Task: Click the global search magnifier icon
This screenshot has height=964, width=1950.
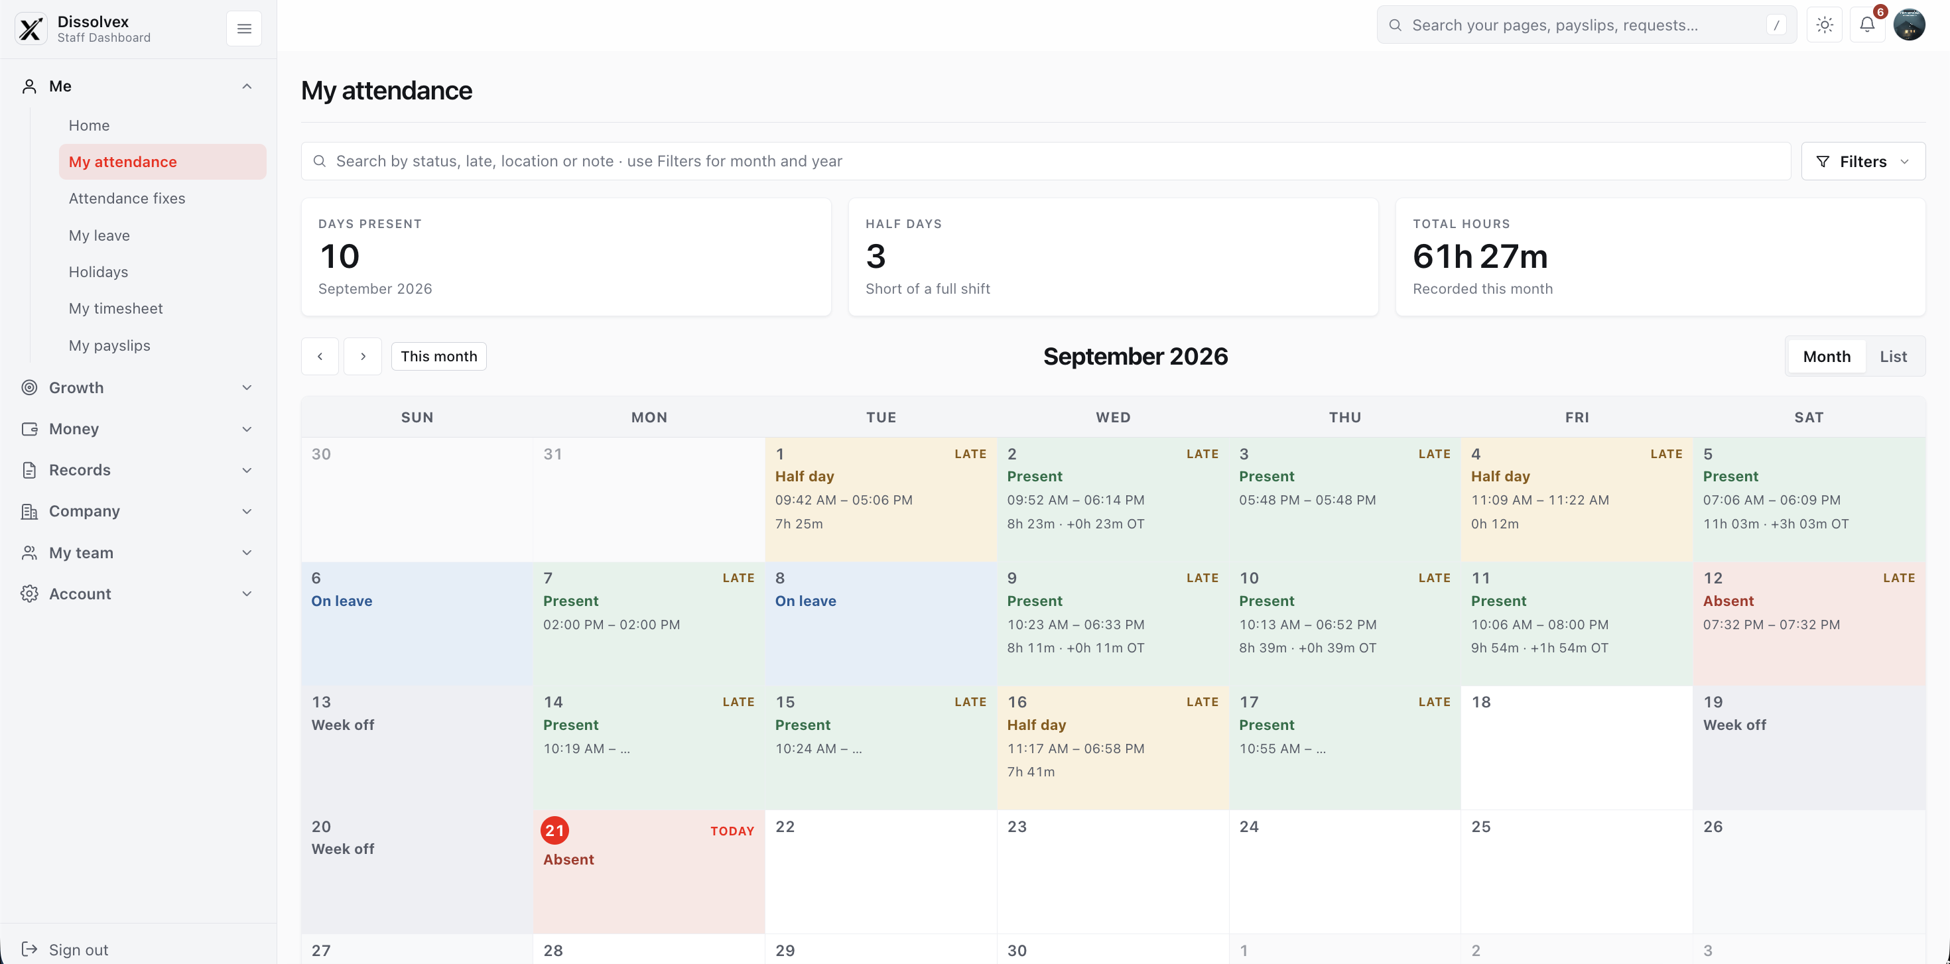Action: (x=1394, y=25)
